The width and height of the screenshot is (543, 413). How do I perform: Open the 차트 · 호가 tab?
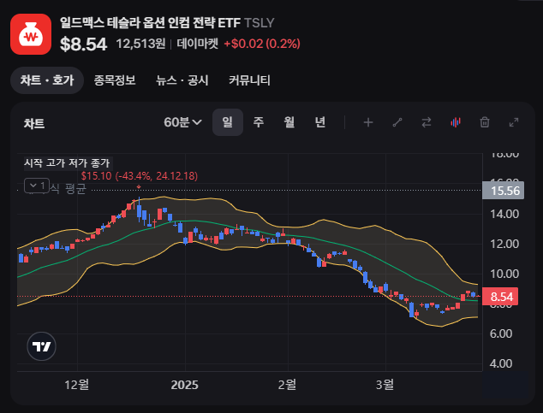point(47,80)
